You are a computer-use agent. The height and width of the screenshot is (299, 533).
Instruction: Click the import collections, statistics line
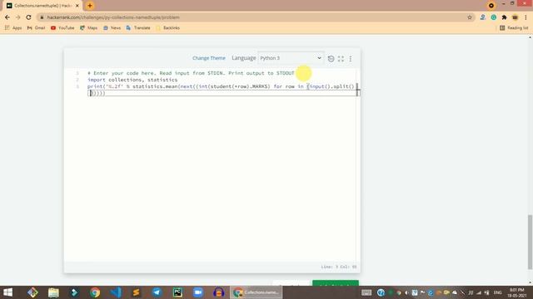132,80
